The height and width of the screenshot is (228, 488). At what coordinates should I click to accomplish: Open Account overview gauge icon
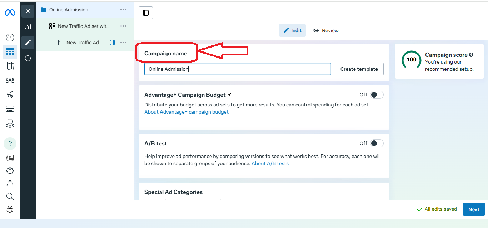tap(10, 38)
